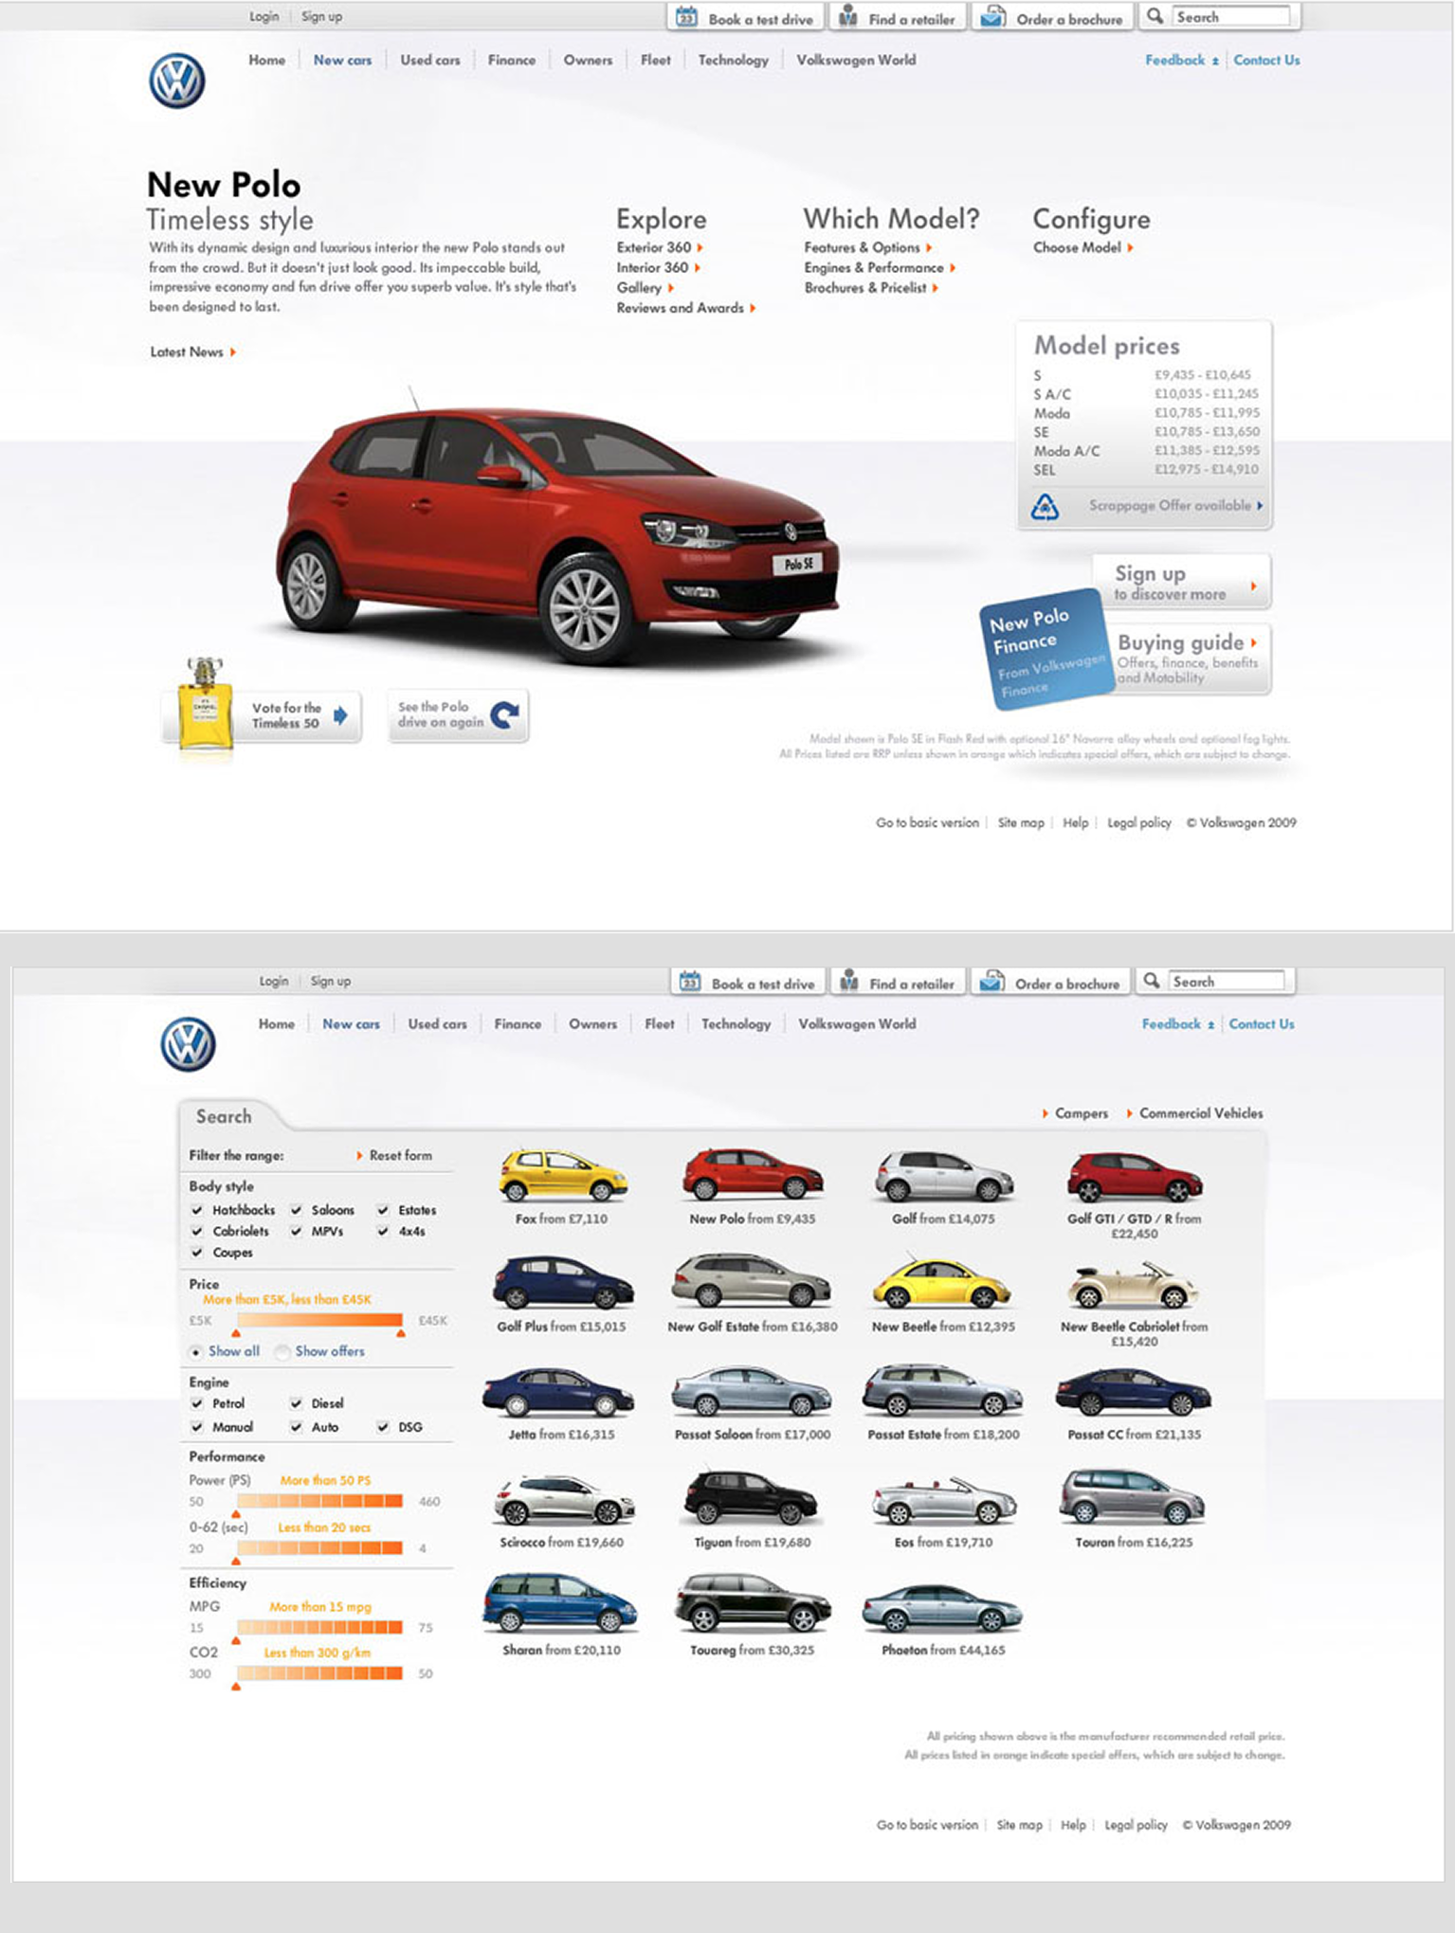1455x1933 pixels.
Task: Click the Sign up to discover more button
Action: tap(1181, 582)
